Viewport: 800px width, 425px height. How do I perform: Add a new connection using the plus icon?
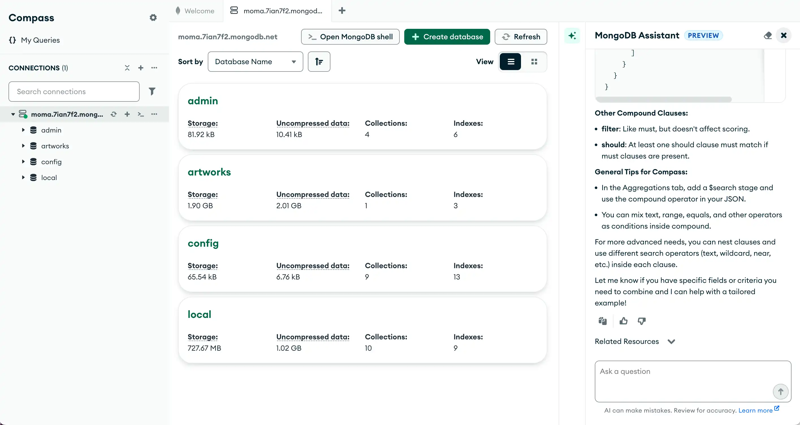coord(141,68)
